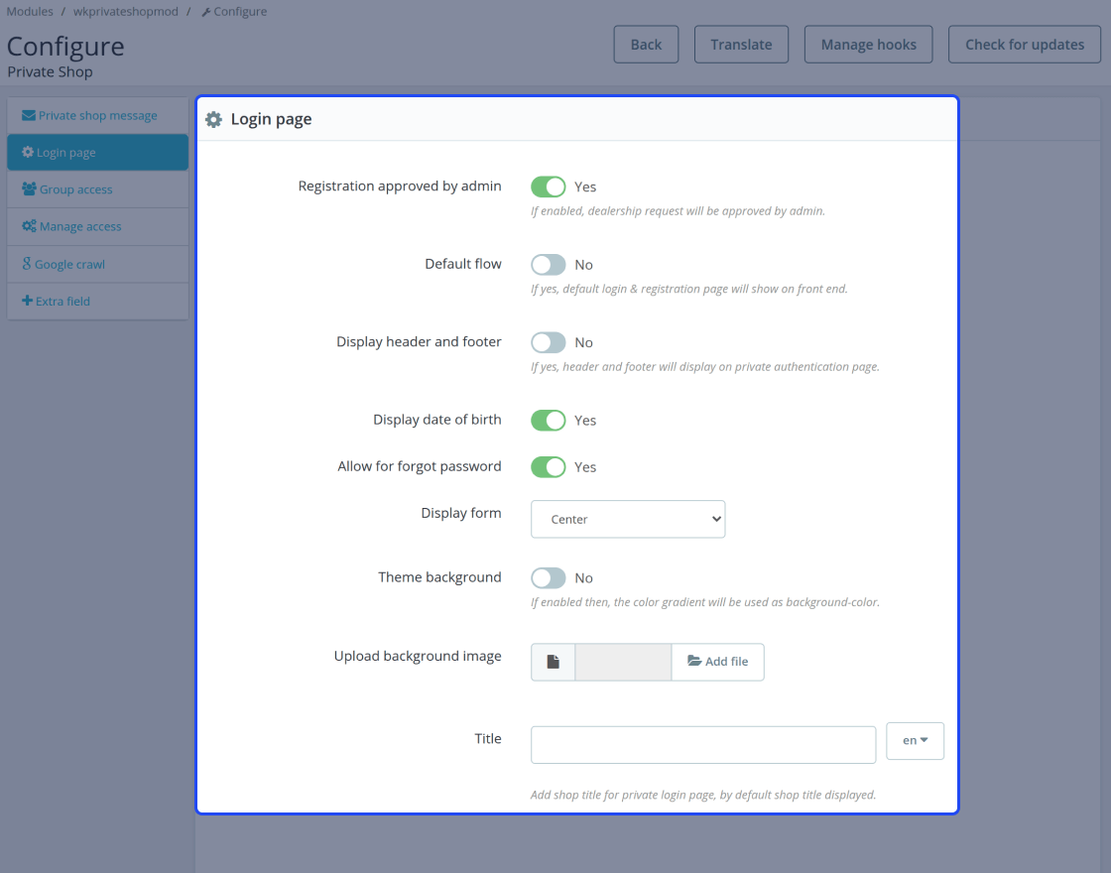Viewport: 1111px width, 873px height.
Task: Select the Login page sidebar tab
Action: 98,153
